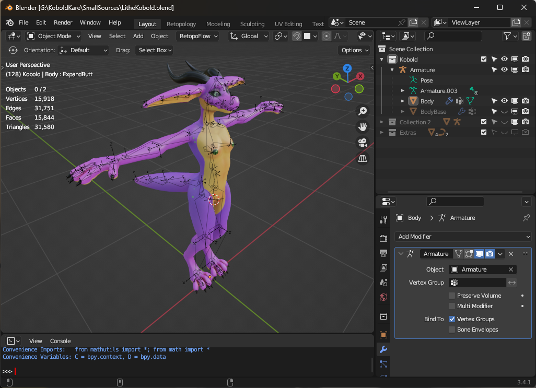Screen dimensions: 536x388
Task: Expand the Extras collection
Action: coord(382,133)
